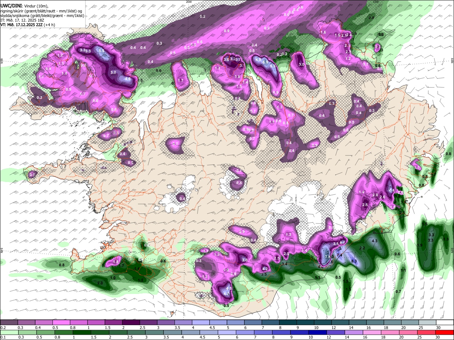Select the dark teal 8 snowfall legend swatch
Image resolution: width=454 pixels, height=340 pixels.
288,322
